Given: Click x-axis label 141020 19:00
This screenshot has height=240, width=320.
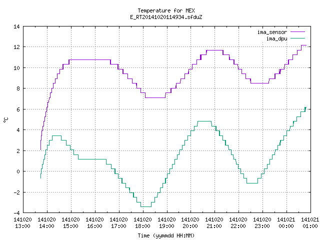Looking at the screenshot, I should (166, 223).
